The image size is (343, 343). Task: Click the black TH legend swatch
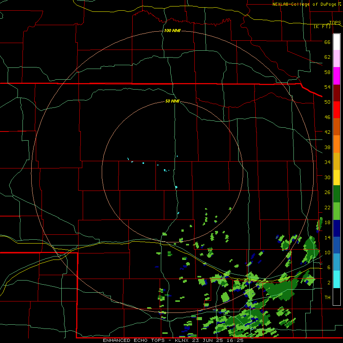coord(337,297)
